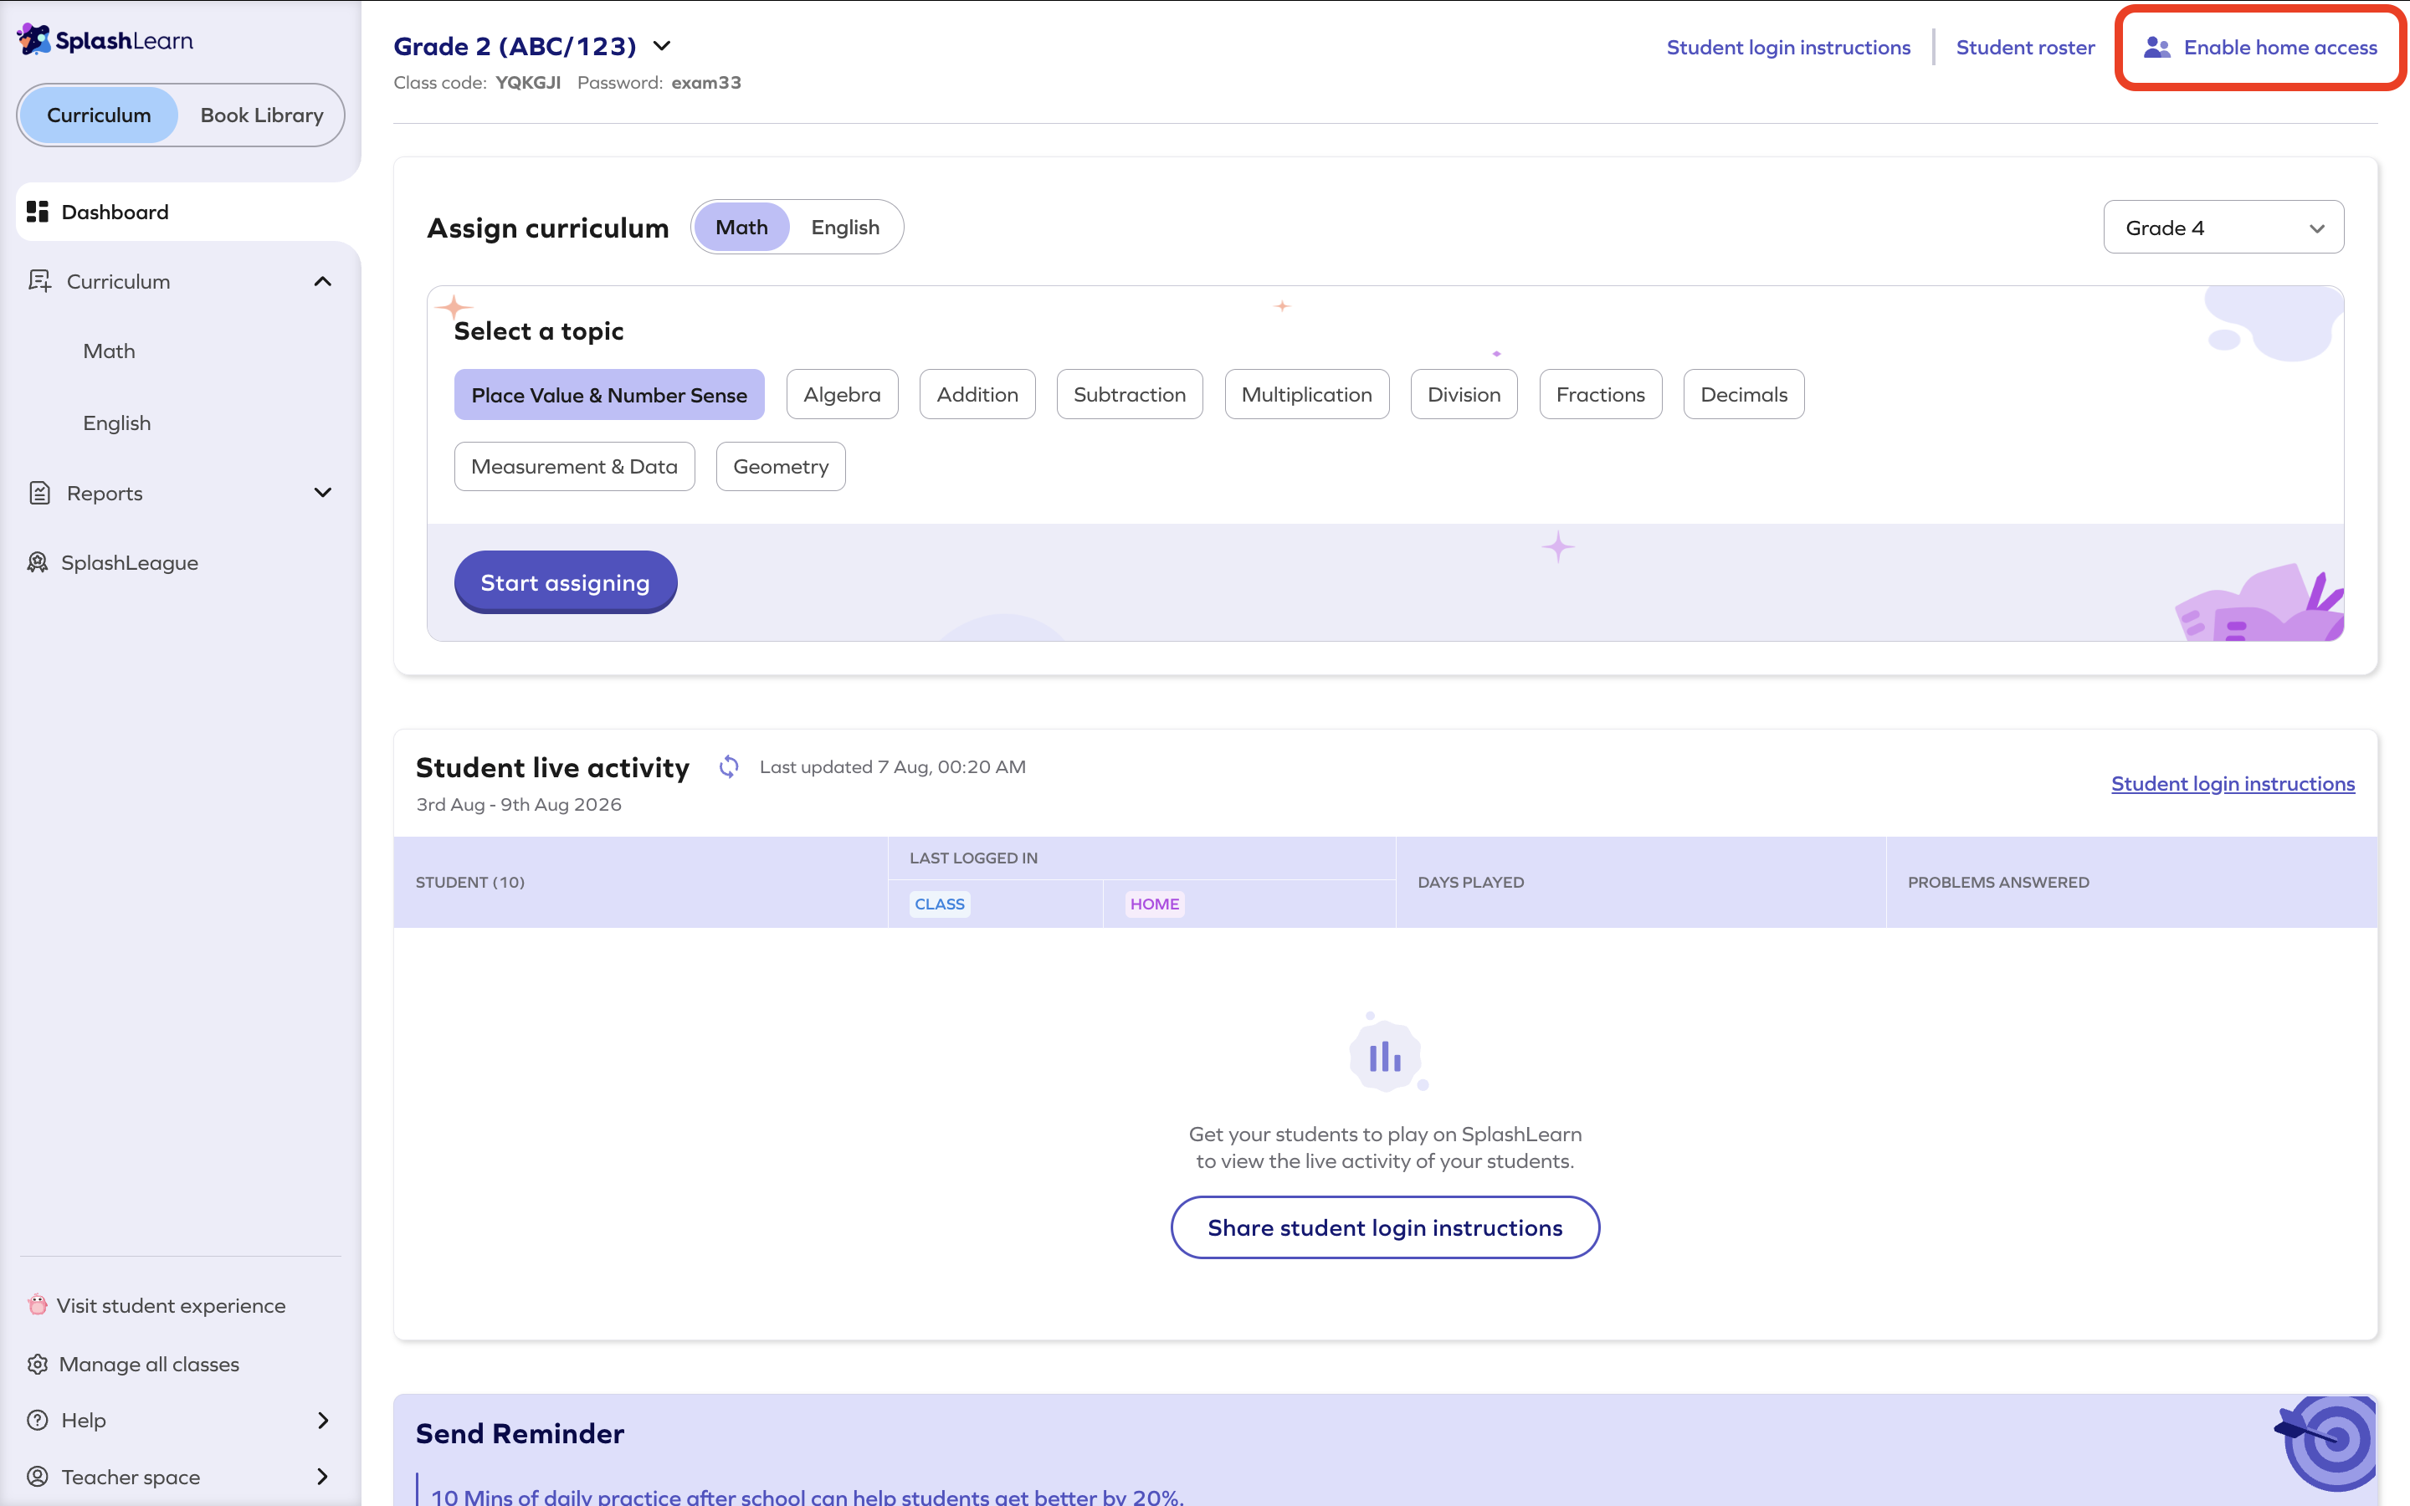
Task: Select Math subject in Assign curriculum
Action: click(x=742, y=227)
